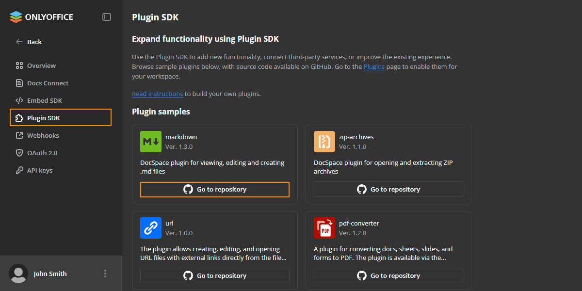Open the Embed SDK section
582x291 pixels.
point(61,100)
